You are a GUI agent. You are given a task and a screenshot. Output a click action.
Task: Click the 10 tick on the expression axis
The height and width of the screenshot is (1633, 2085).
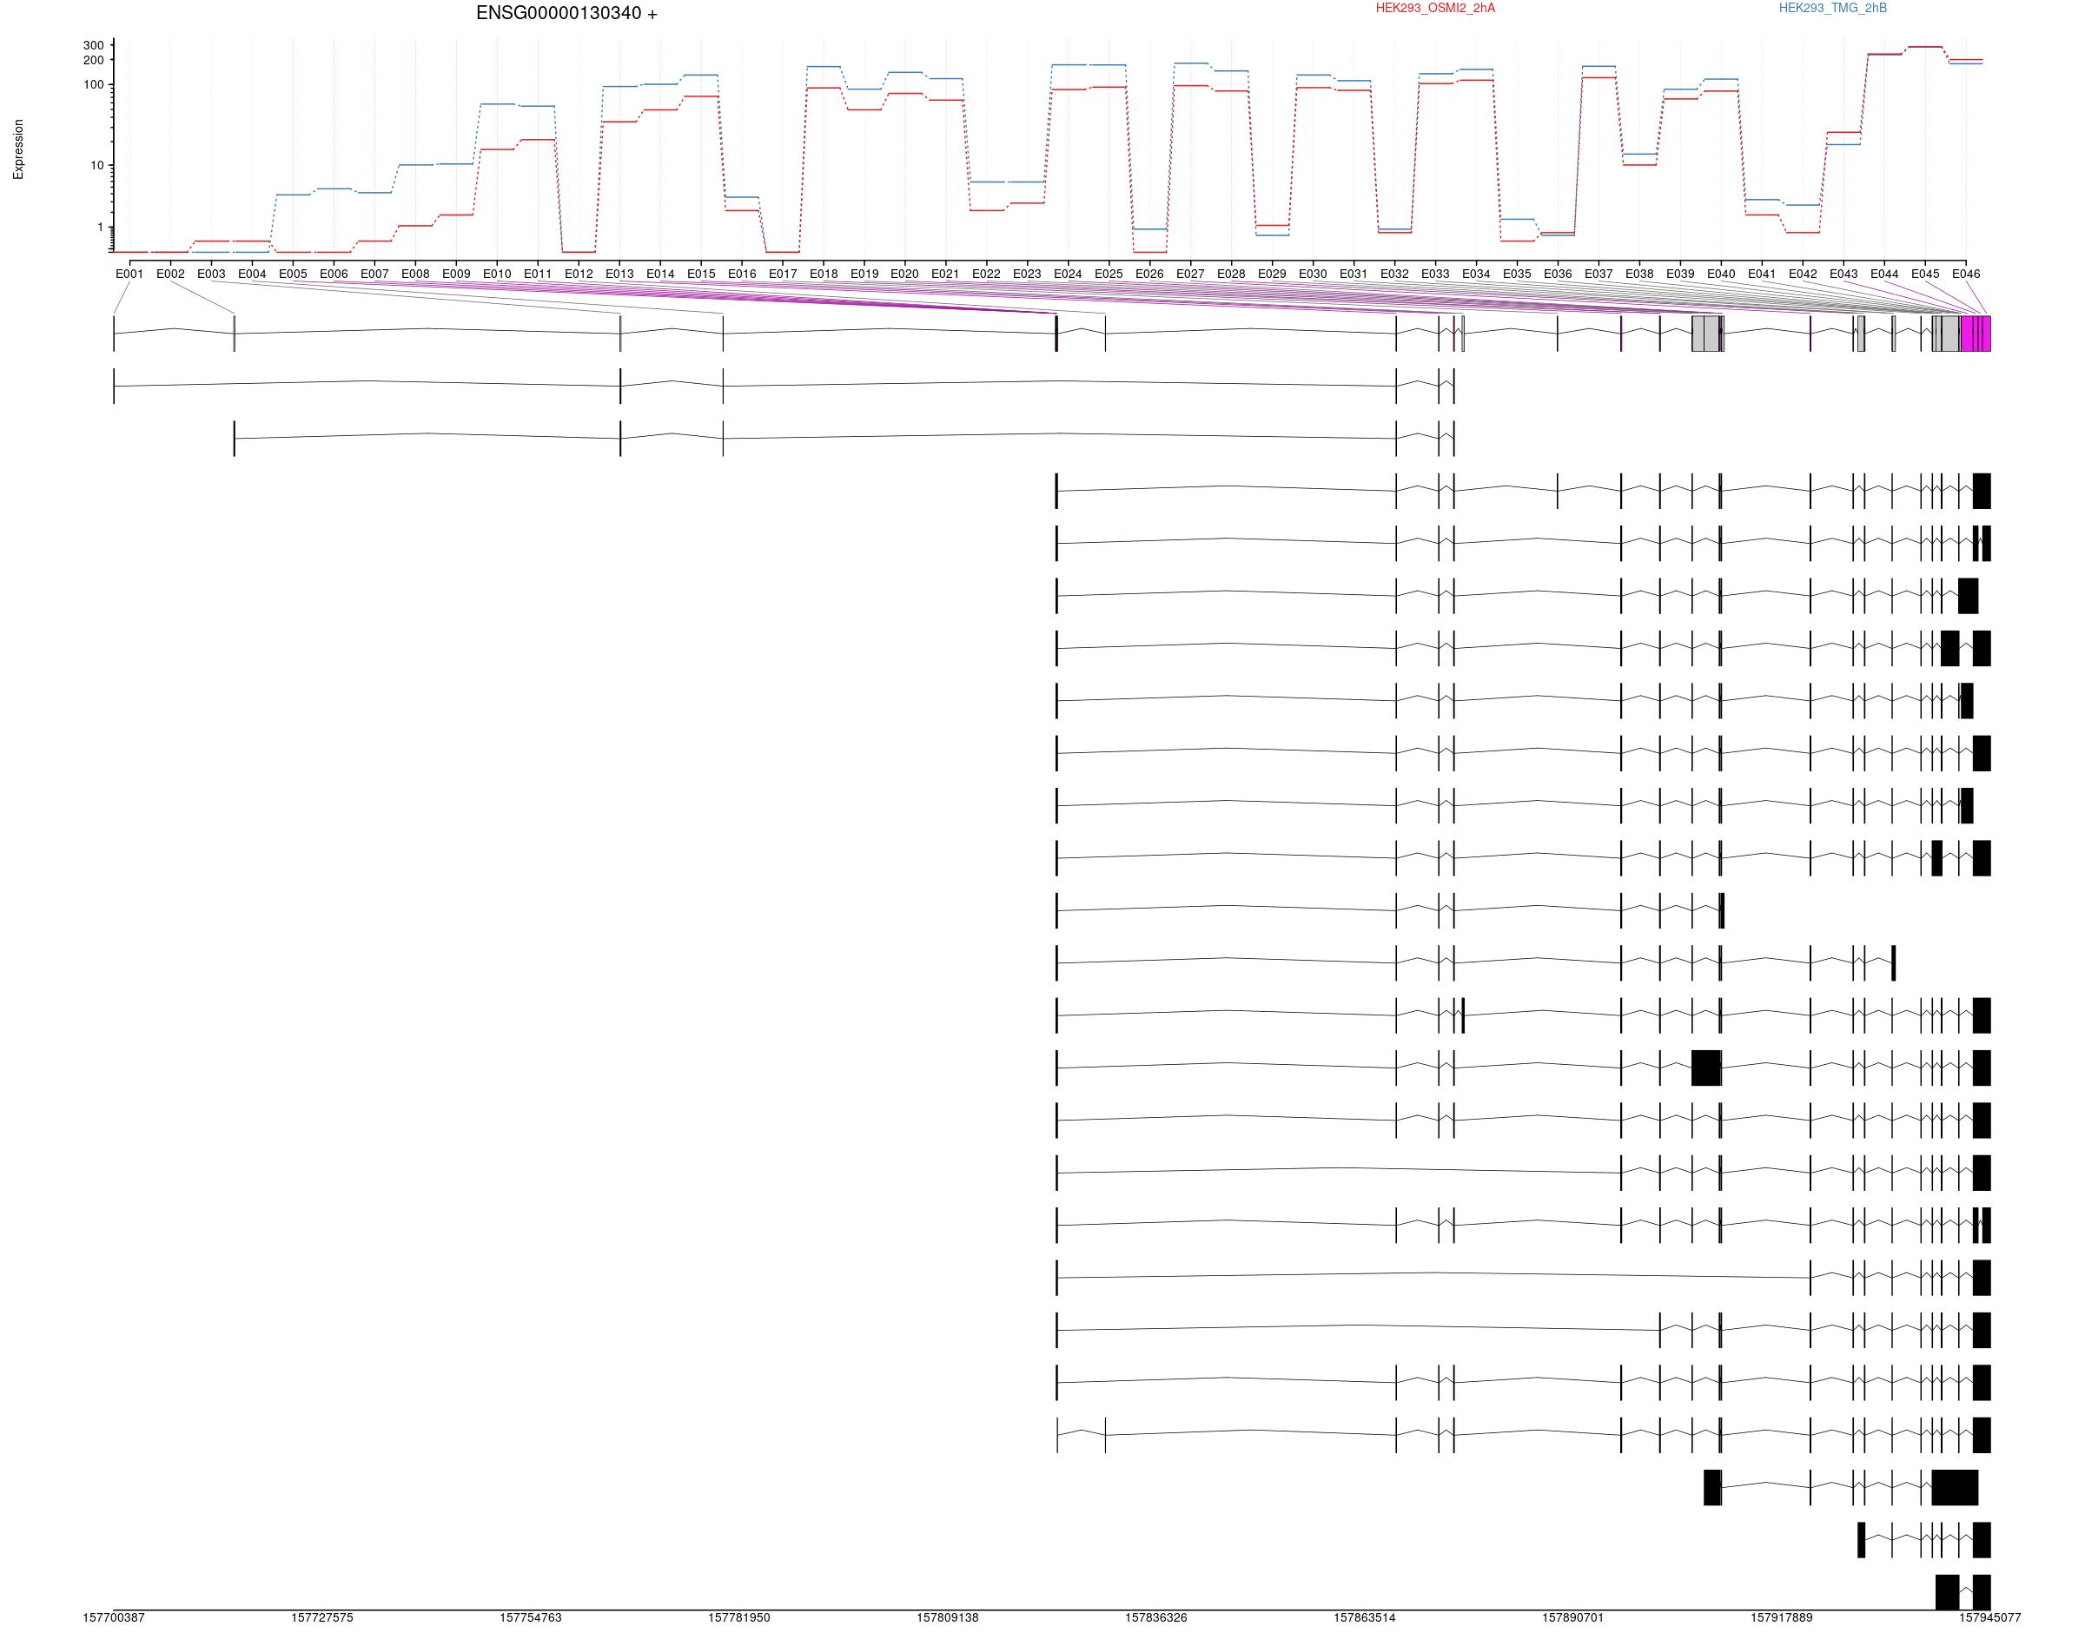(x=97, y=167)
